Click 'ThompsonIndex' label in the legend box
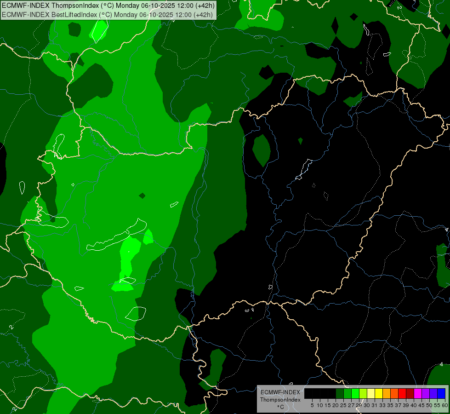This screenshot has height=414, width=450. 280,400
